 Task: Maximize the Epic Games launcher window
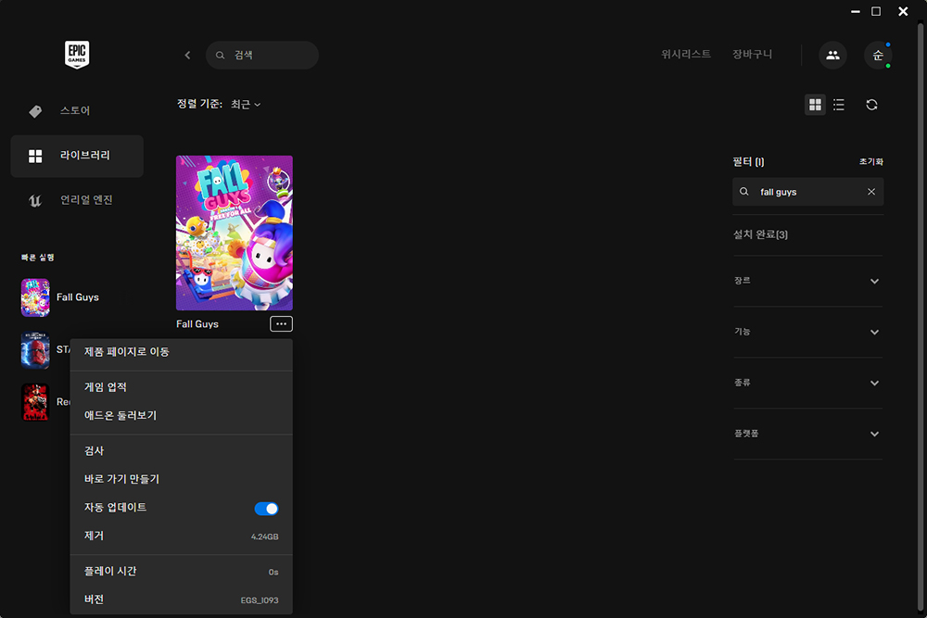pos(876,12)
